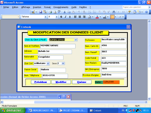This screenshot has width=151, height=113.
Task: Sort ascending A-Z icon
Action: [90, 12]
